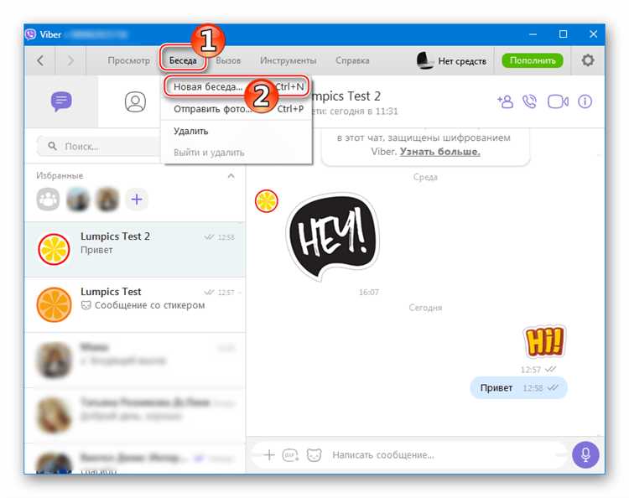Click the Пополнить button
This screenshot has width=629, height=498.
[x=533, y=60]
